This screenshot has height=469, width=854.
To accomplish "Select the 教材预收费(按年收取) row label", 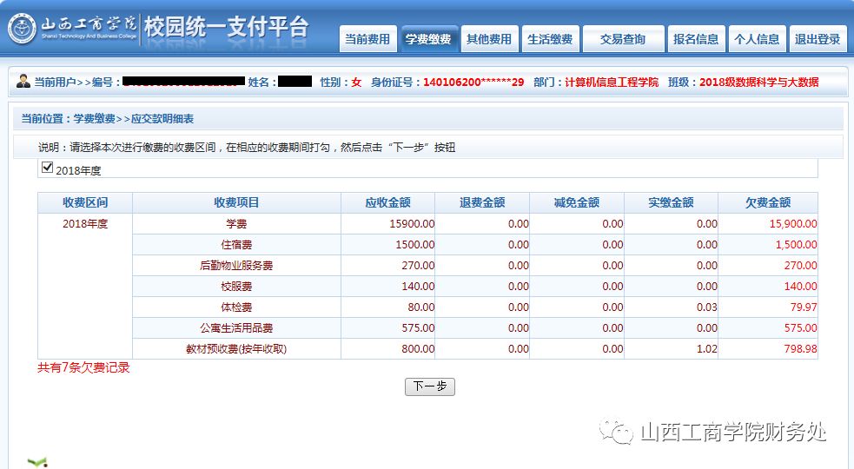I will (x=236, y=348).
